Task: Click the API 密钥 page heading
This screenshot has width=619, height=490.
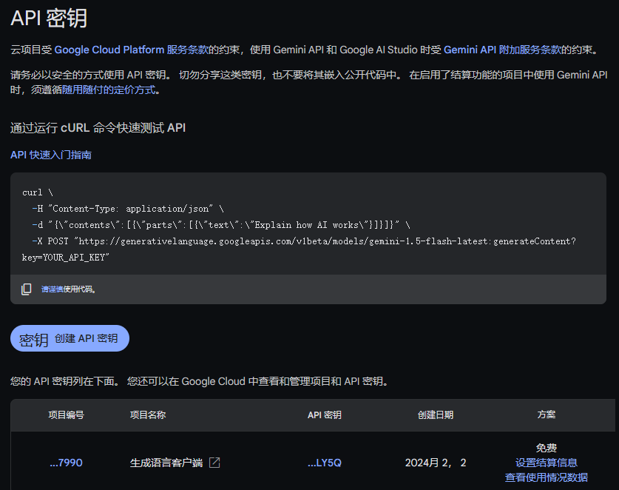Action: point(49,19)
